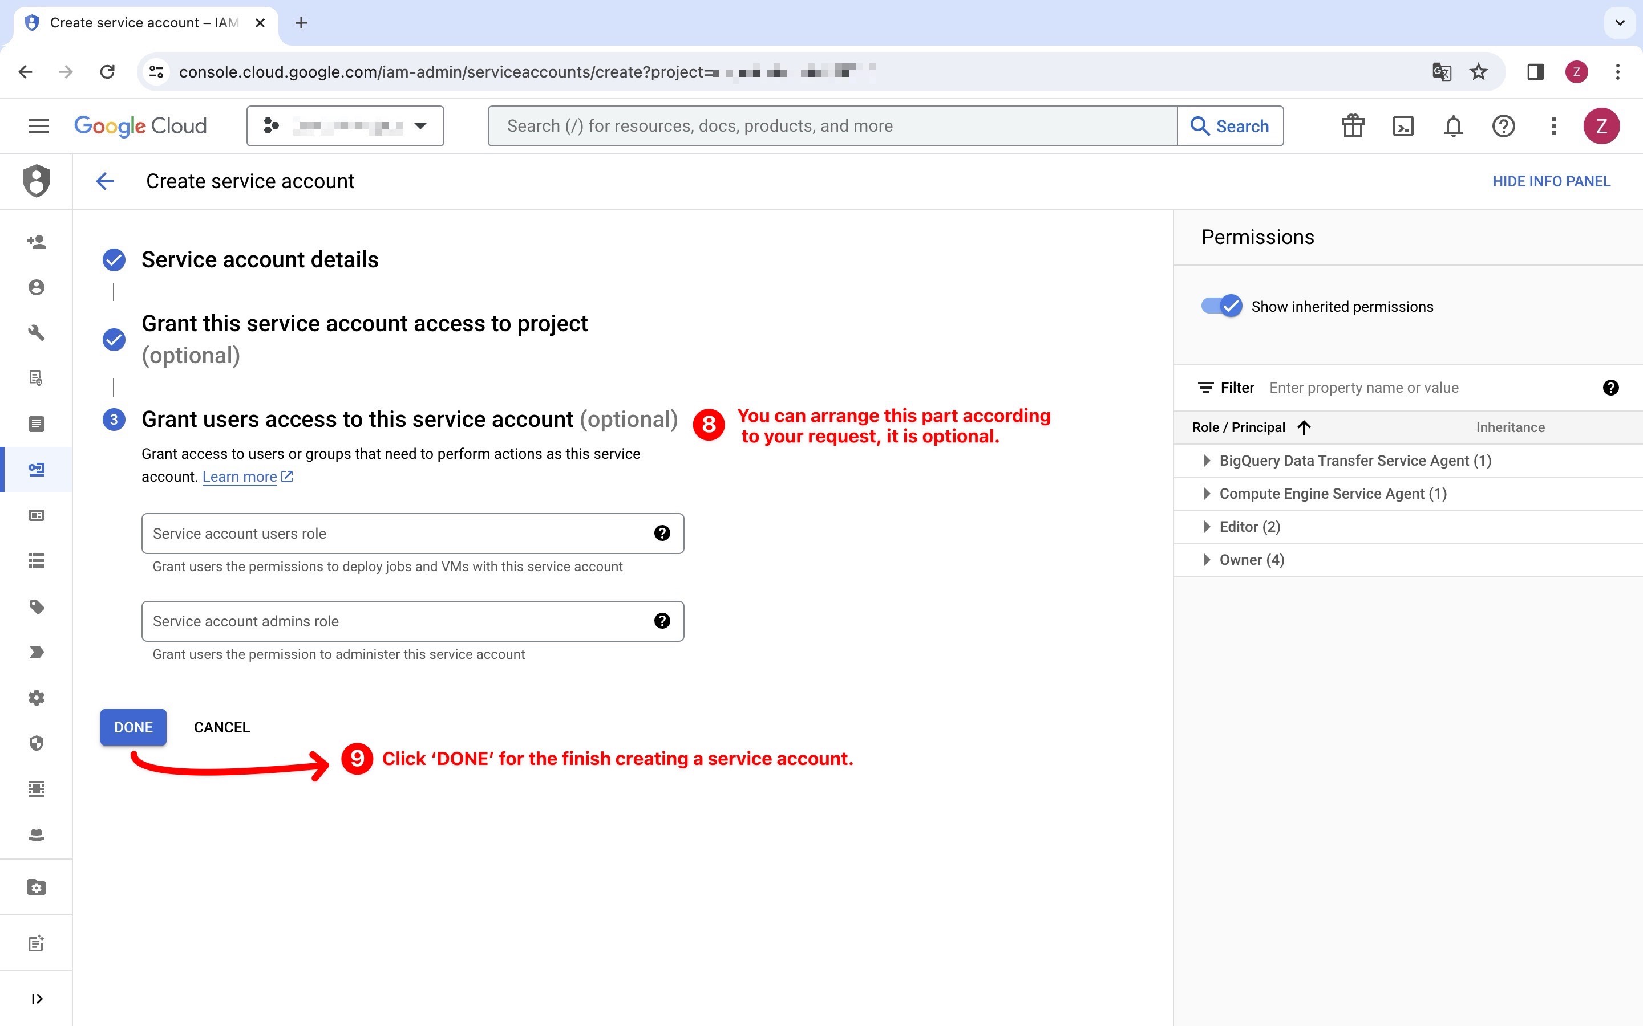Open the Identity person-circle sidebar icon
The width and height of the screenshot is (1643, 1026).
(36, 287)
